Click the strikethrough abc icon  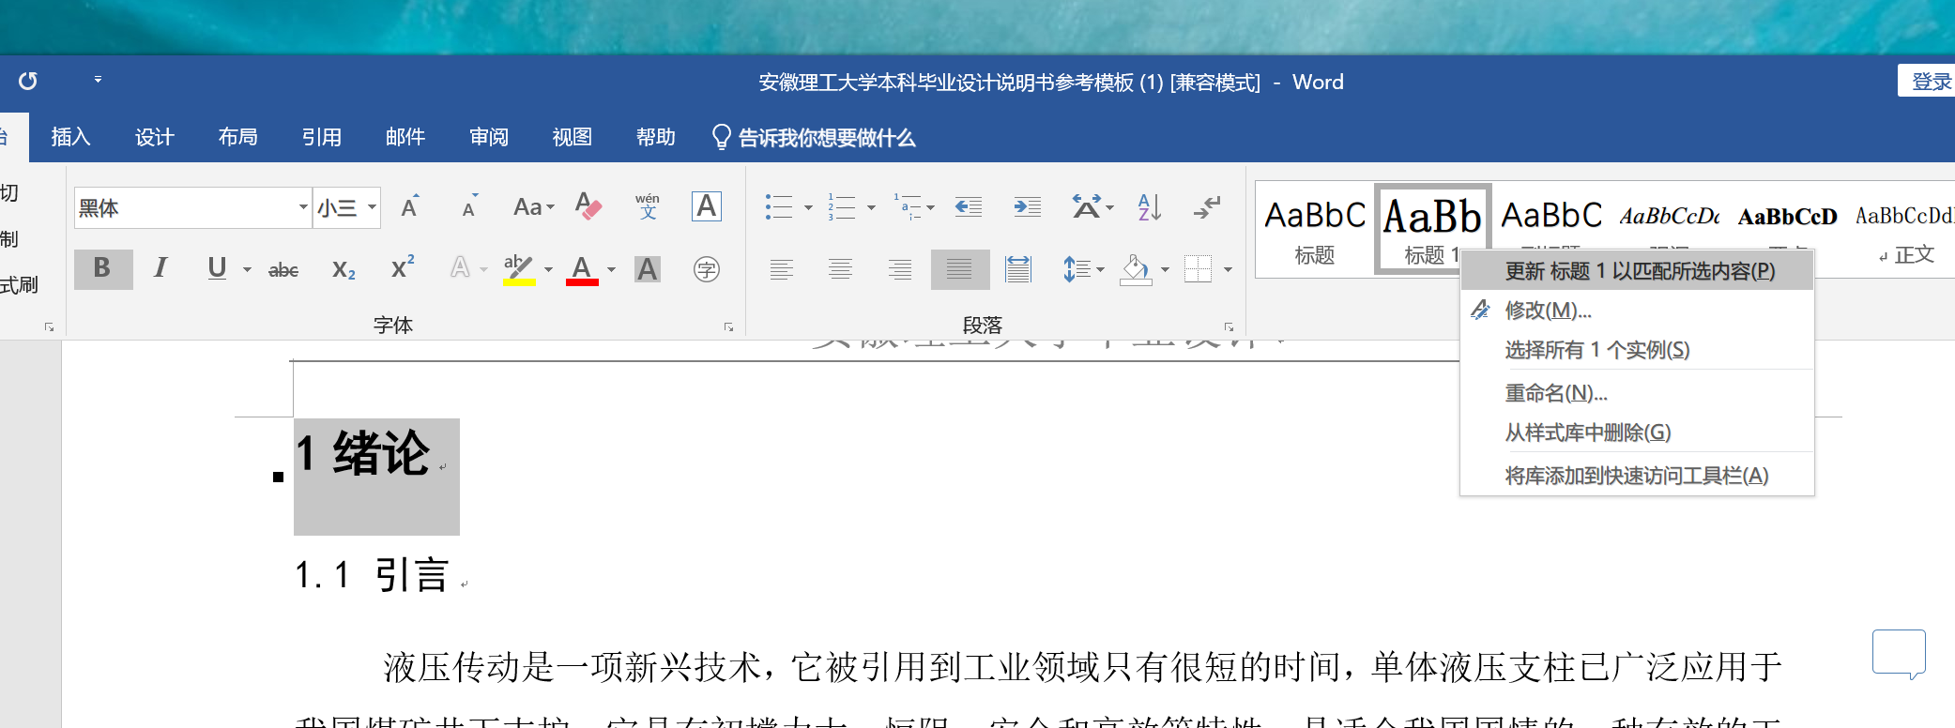[283, 270]
